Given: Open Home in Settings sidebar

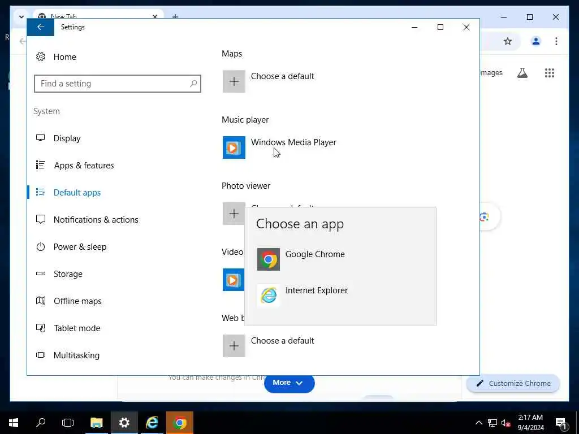Looking at the screenshot, I should tap(64, 57).
